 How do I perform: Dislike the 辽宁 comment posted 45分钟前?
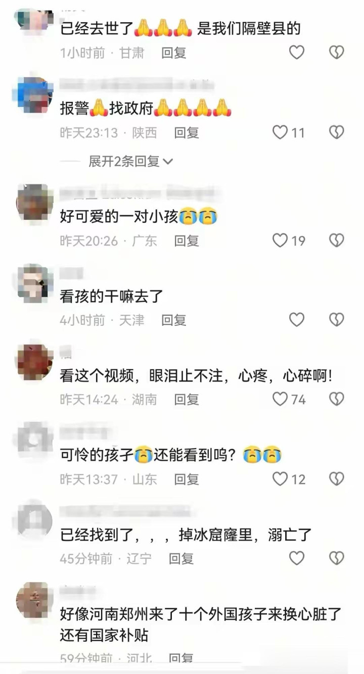337,558
